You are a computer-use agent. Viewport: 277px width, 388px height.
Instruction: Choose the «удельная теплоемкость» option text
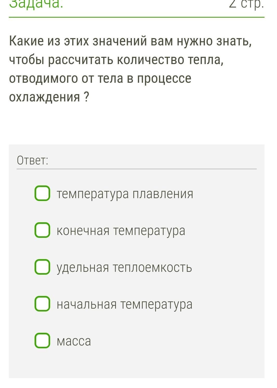coord(124,267)
